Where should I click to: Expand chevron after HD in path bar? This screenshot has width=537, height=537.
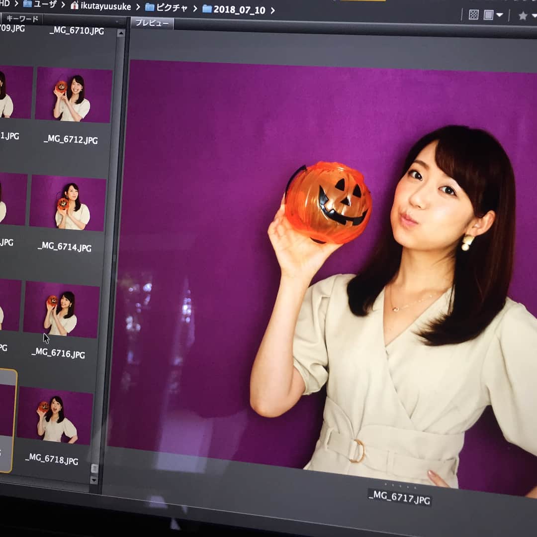(x=16, y=3)
